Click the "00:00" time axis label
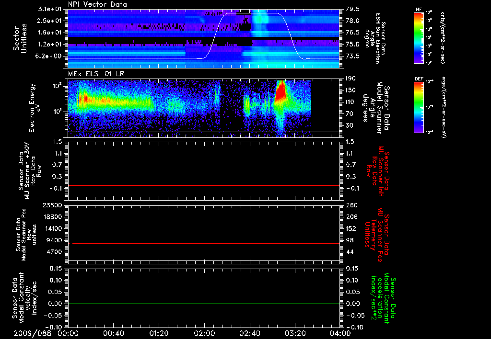The height and width of the screenshot is (339, 491). point(68,333)
